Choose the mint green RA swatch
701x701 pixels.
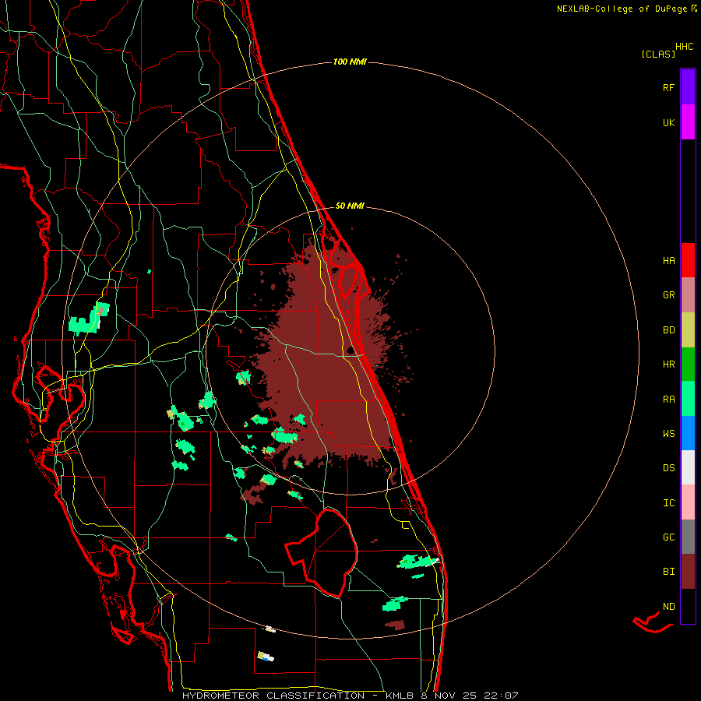pyautogui.click(x=688, y=399)
